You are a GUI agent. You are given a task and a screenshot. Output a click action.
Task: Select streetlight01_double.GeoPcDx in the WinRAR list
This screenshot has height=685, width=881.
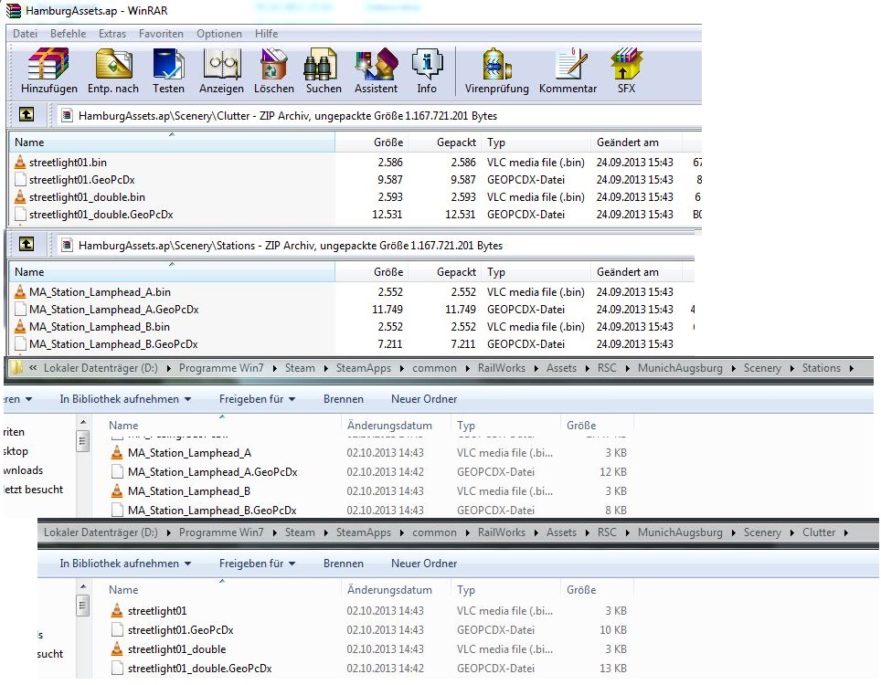coord(101,215)
